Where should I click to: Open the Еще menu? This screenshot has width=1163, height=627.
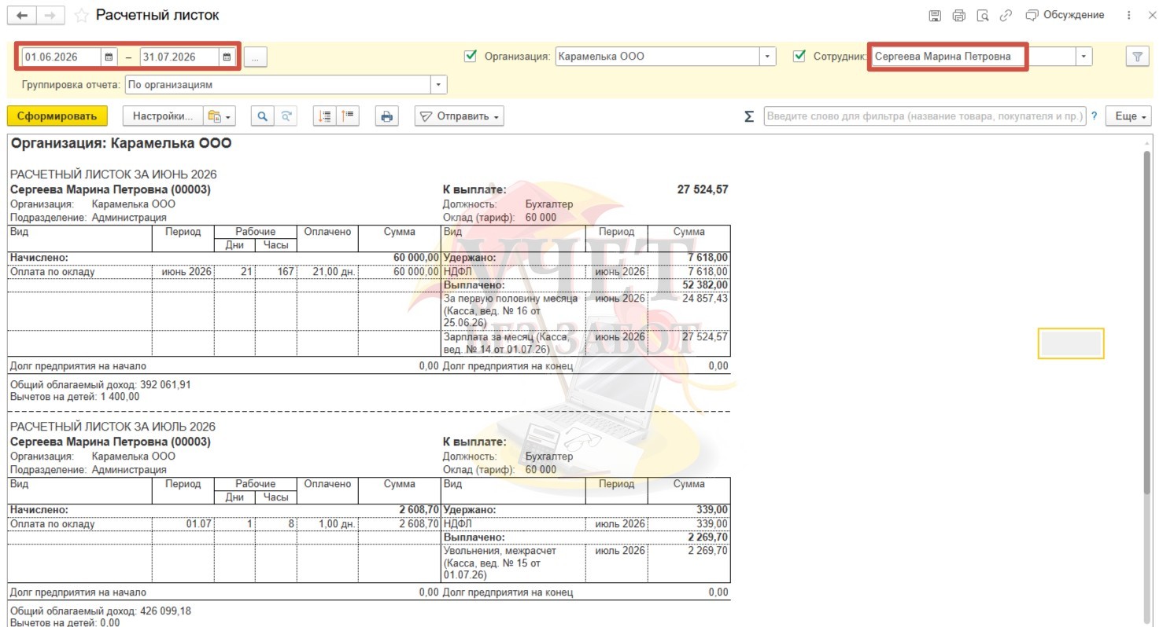coord(1128,116)
